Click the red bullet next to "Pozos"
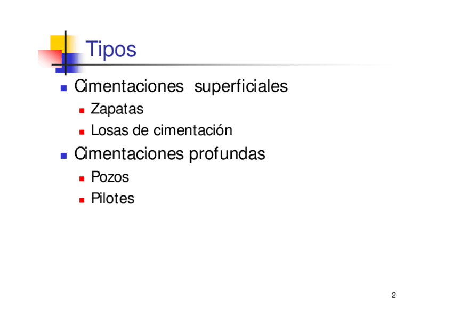 point(82,178)
